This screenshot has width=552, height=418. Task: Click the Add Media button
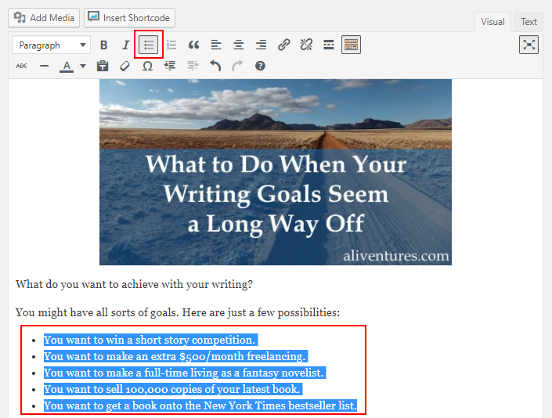45,17
